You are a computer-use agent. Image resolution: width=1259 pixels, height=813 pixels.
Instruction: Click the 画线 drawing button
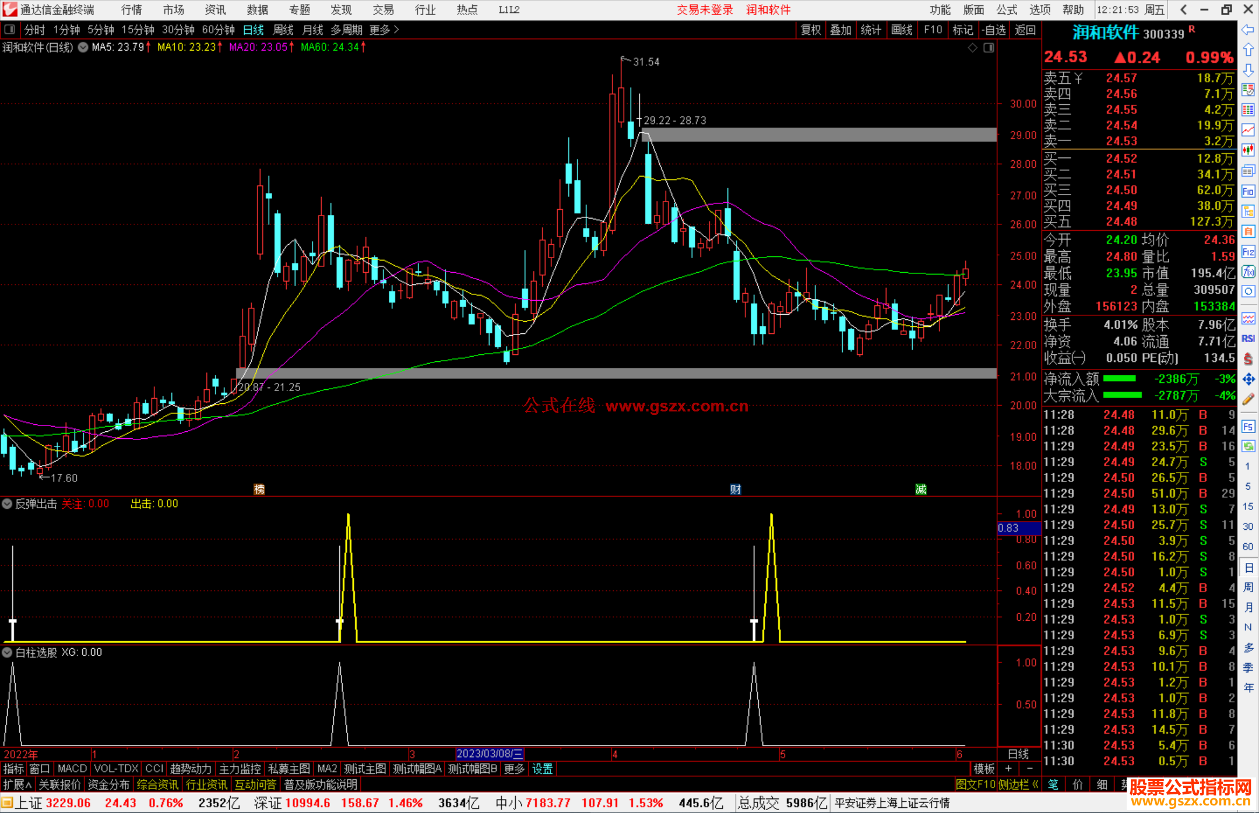901,30
